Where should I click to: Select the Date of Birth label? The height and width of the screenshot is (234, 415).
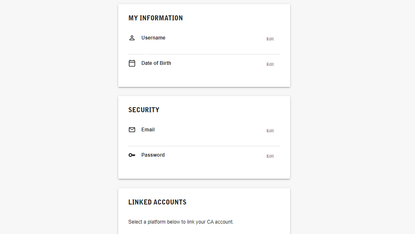(x=156, y=63)
